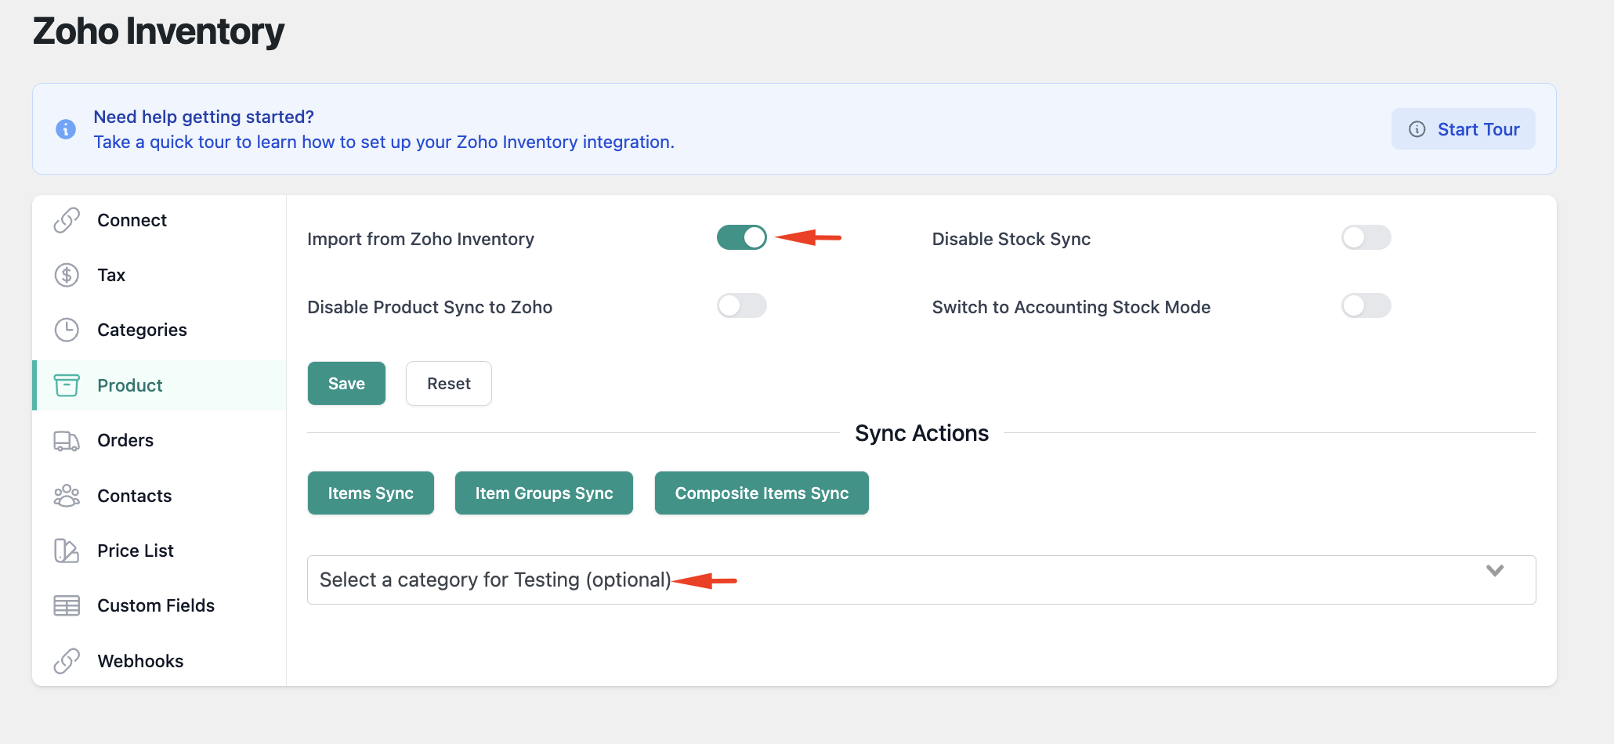Click the Tax dollar-sign icon
1614x744 pixels.
pyautogui.click(x=67, y=275)
